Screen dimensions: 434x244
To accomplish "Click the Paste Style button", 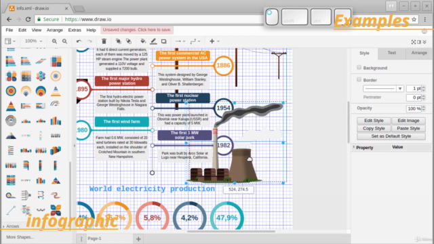I will [x=408, y=128].
